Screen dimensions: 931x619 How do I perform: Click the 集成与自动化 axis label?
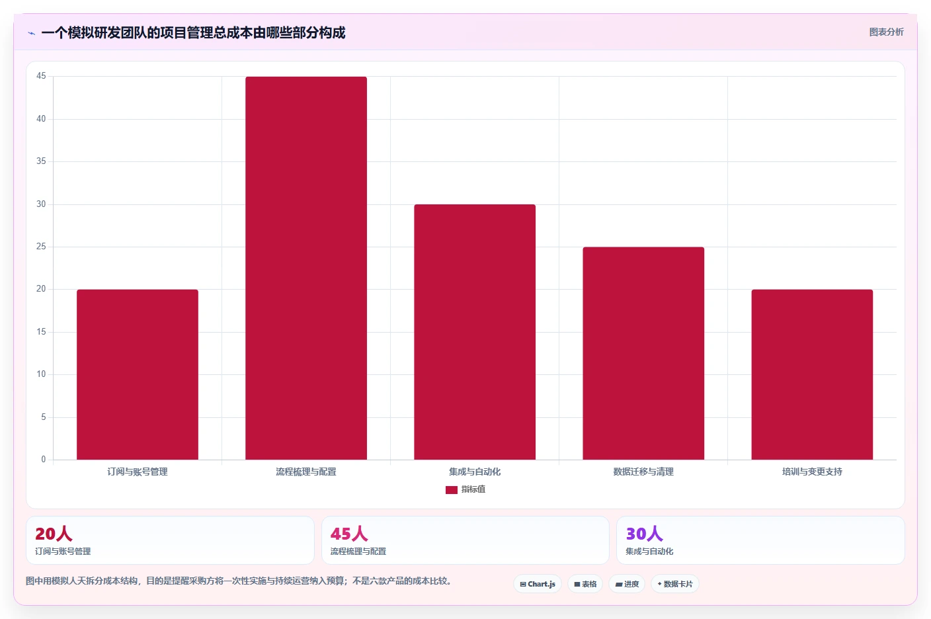point(475,472)
